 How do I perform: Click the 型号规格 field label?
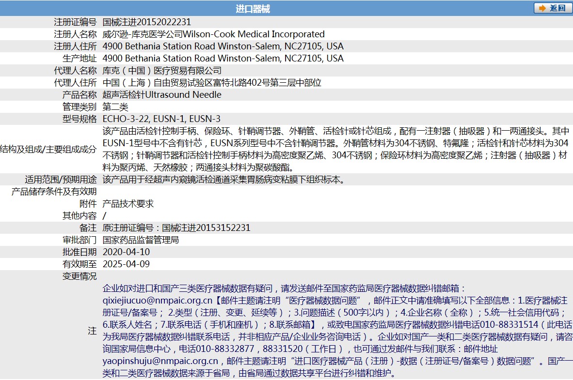coord(80,119)
